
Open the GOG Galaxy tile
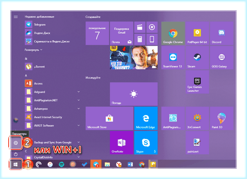[221, 58]
